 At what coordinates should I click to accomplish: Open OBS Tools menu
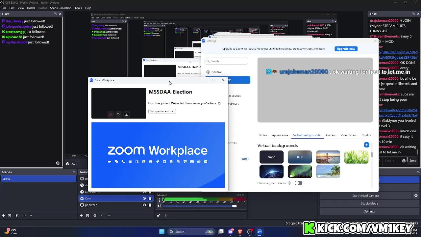[x=78, y=8]
